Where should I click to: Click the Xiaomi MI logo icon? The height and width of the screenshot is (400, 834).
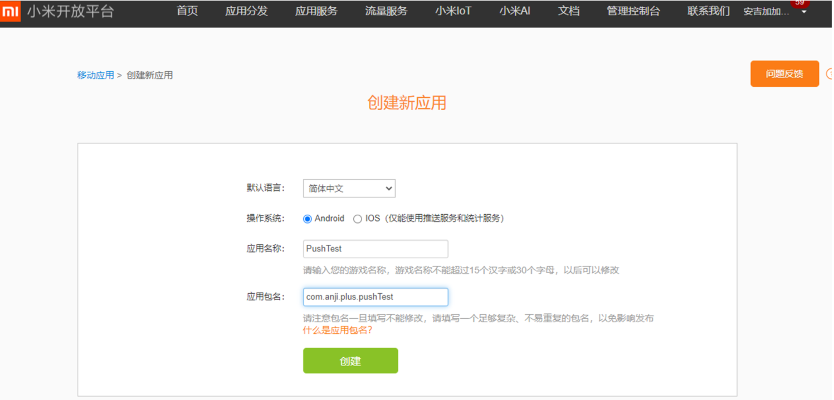pyautogui.click(x=11, y=12)
